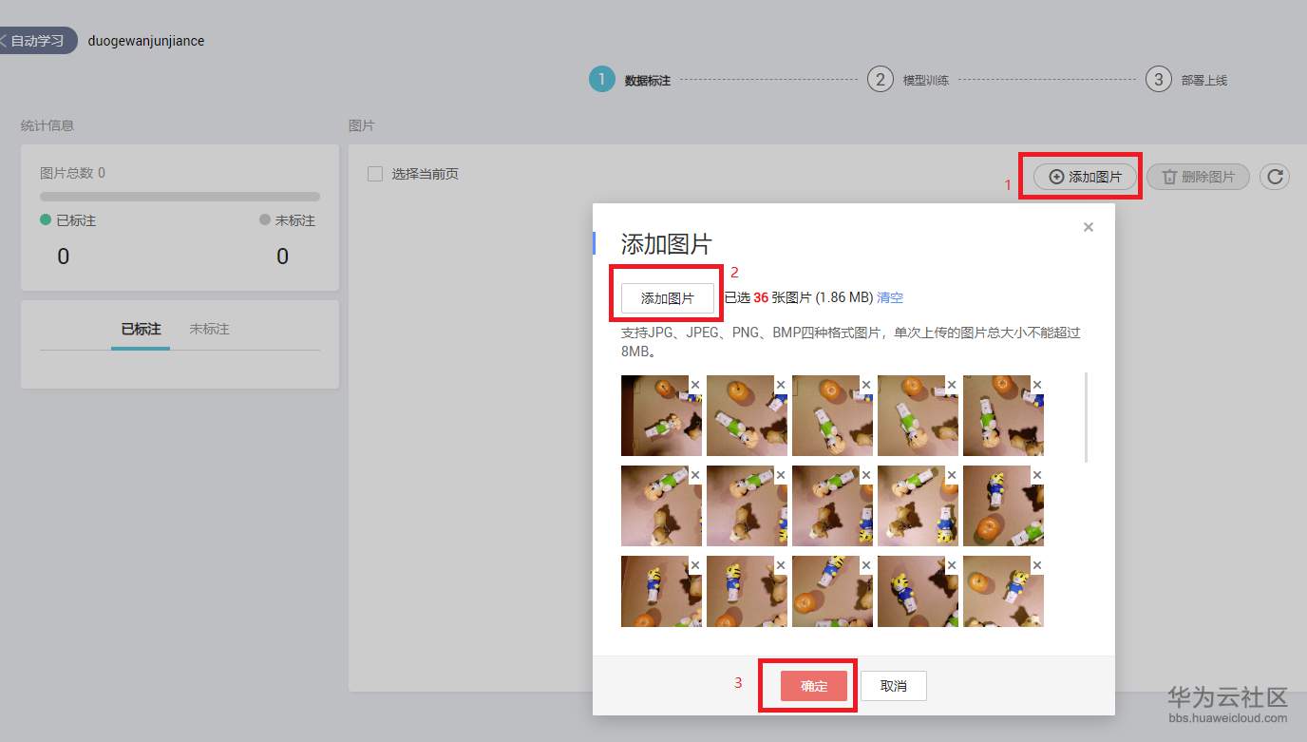
Task: Remove the fifth thumbnail in the top row
Action: click(x=1037, y=384)
